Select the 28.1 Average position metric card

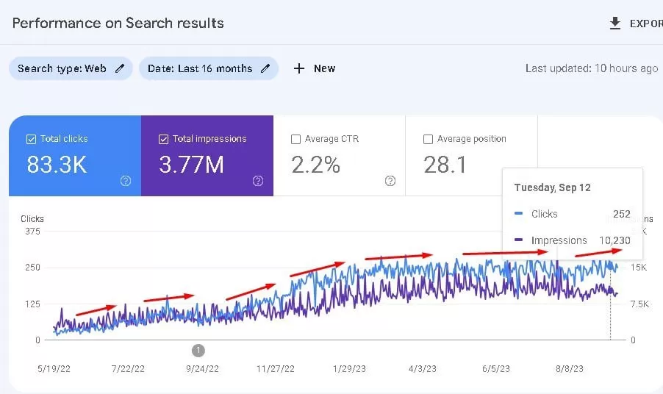(x=471, y=156)
